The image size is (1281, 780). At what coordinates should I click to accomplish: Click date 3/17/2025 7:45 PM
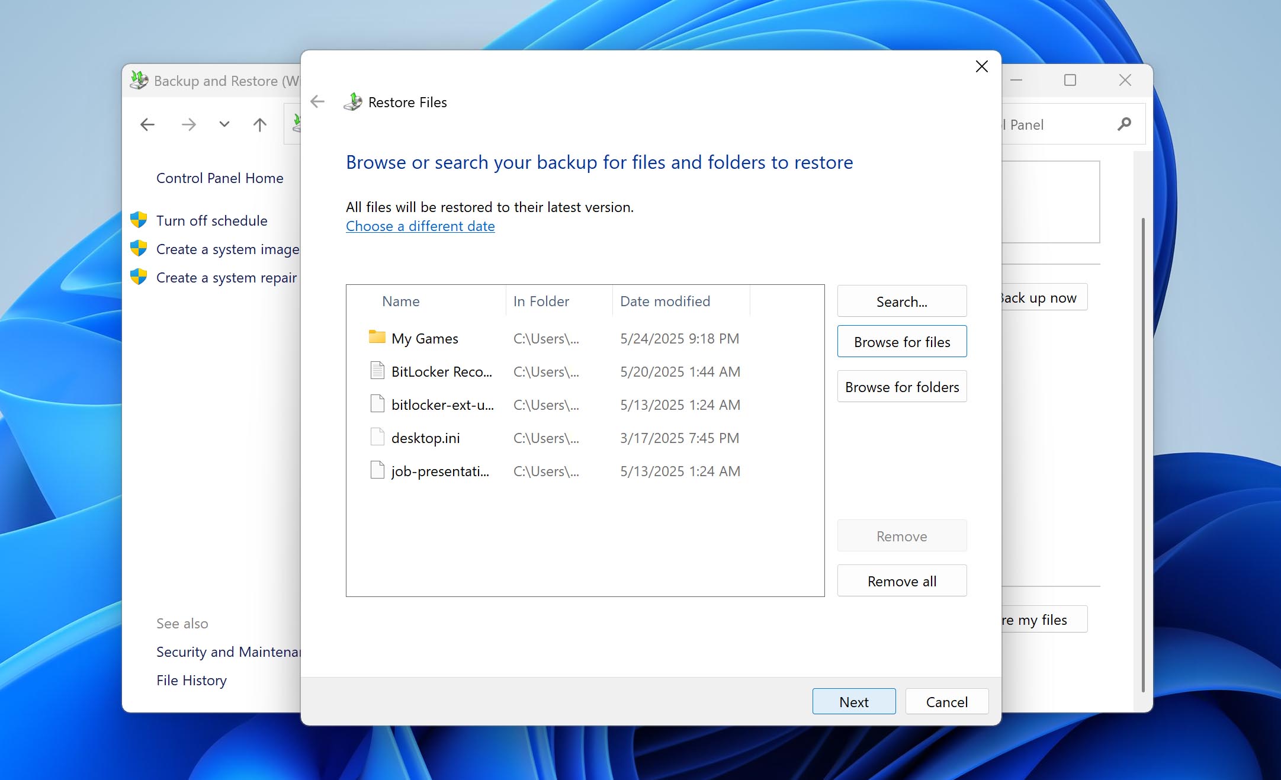(679, 438)
